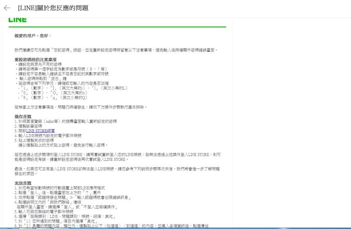Go back using the left arrow icon
The height and width of the screenshot is (229, 351).
[7, 8]
